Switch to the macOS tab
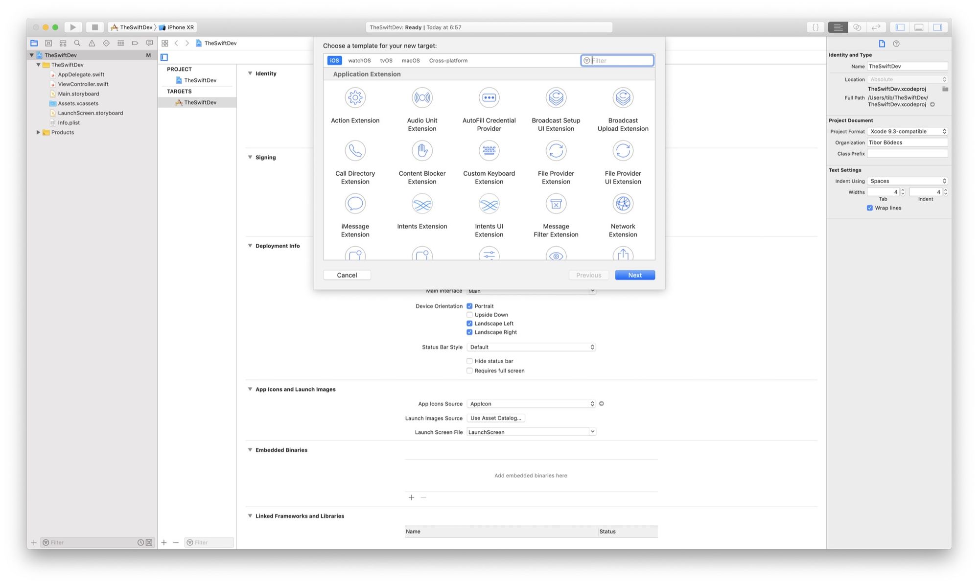 [x=410, y=60]
